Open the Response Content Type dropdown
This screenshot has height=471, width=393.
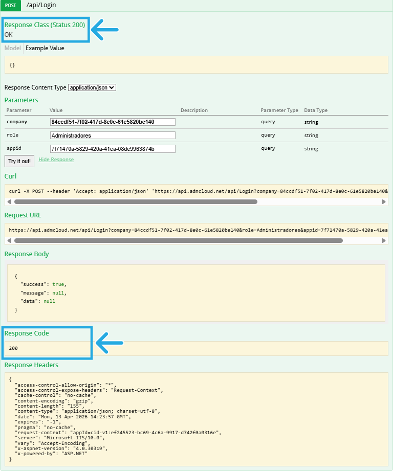[92, 87]
